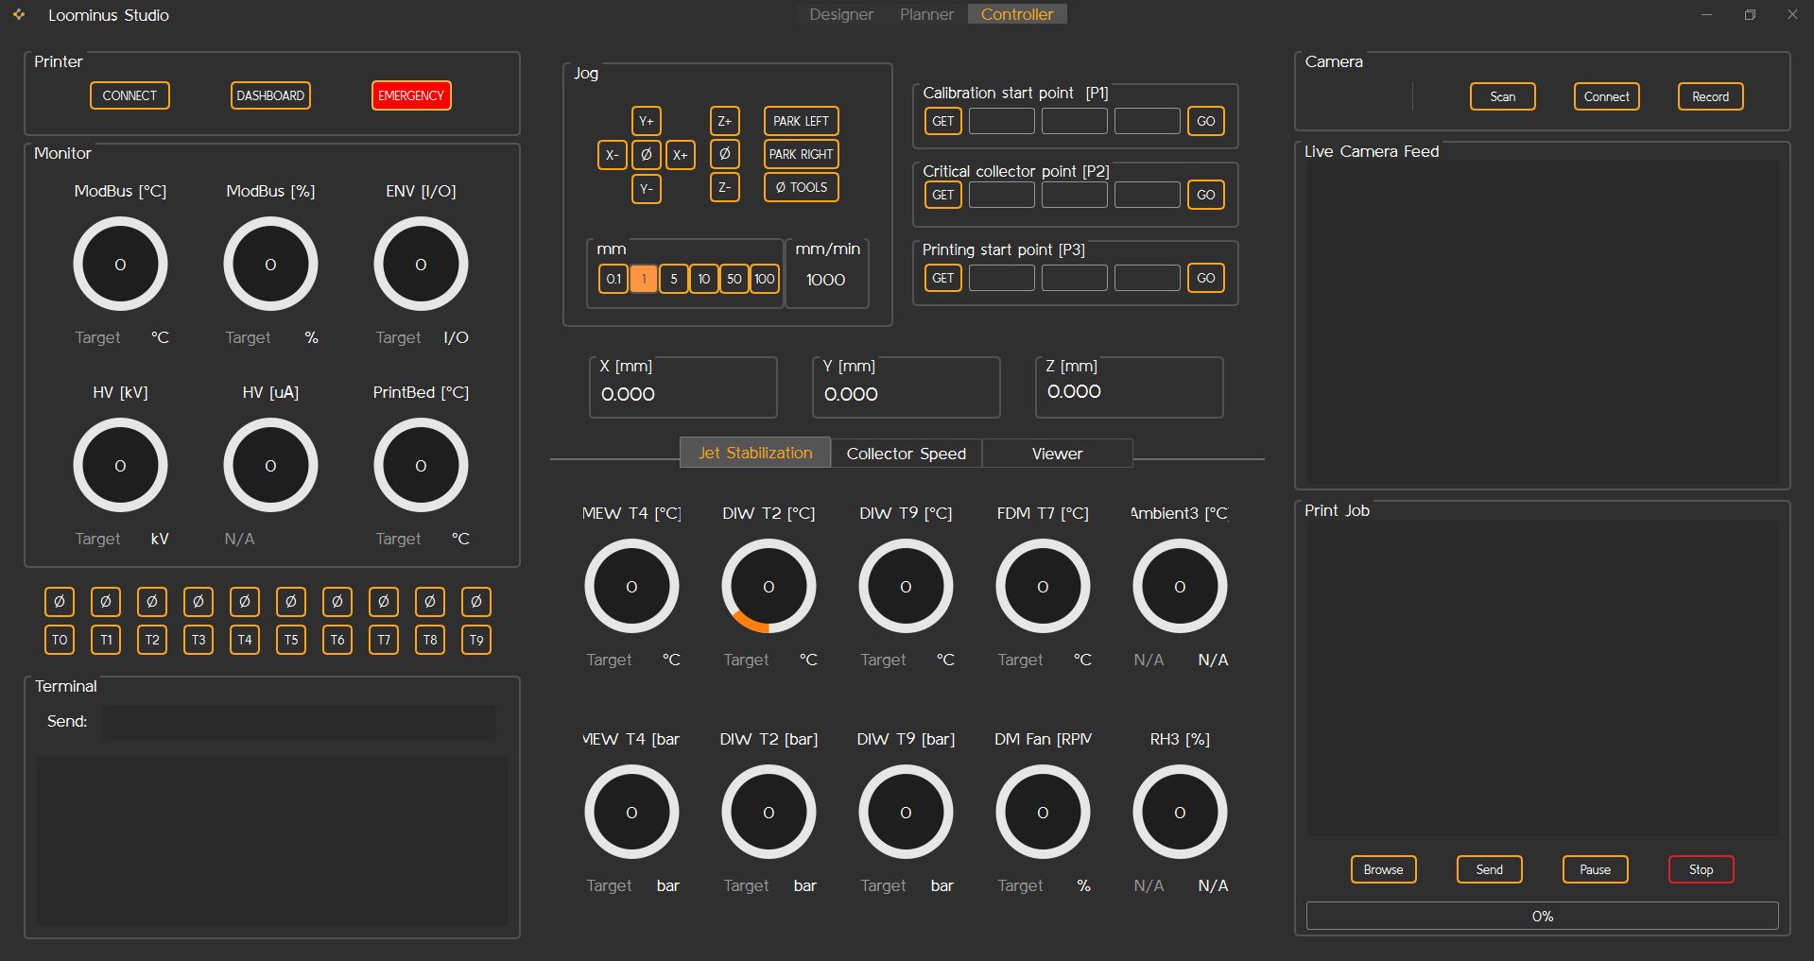1814x961 pixels.
Task: Select tool T2
Action: pos(152,640)
